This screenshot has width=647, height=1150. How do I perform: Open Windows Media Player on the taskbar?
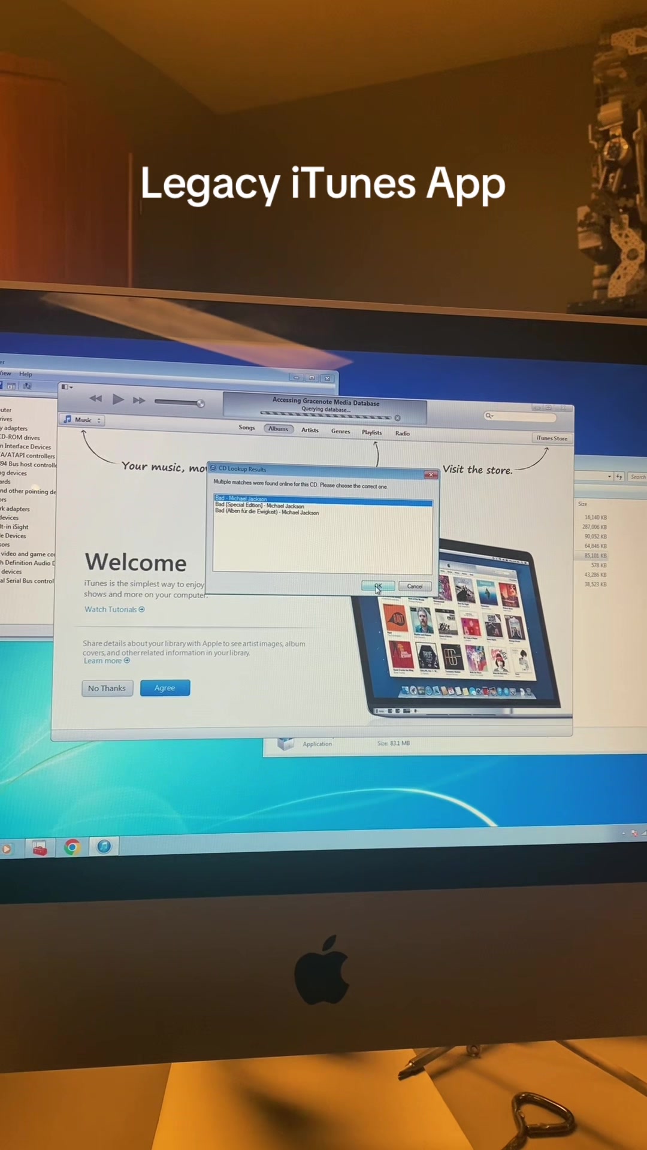tap(6, 849)
